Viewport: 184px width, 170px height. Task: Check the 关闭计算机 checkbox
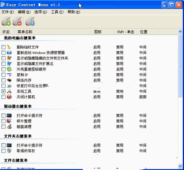click(3, 97)
